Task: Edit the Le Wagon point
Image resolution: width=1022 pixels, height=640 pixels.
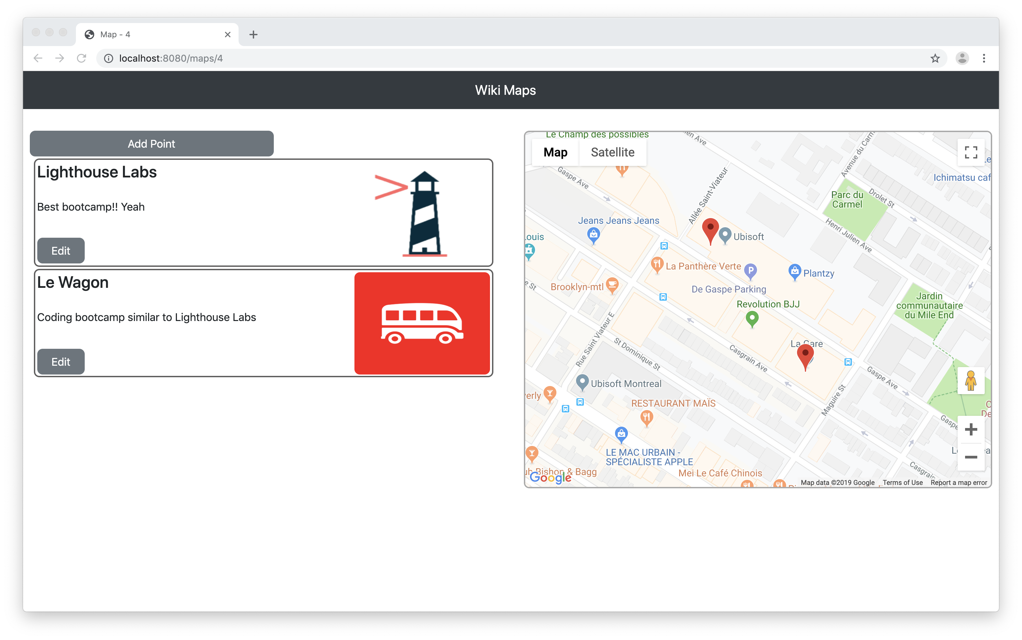Action: 61,362
